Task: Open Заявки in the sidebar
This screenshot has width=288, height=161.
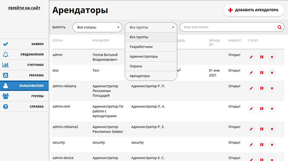Action: pos(25,44)
